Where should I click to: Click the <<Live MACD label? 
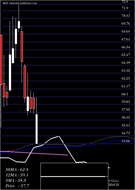tap(114, 183)
